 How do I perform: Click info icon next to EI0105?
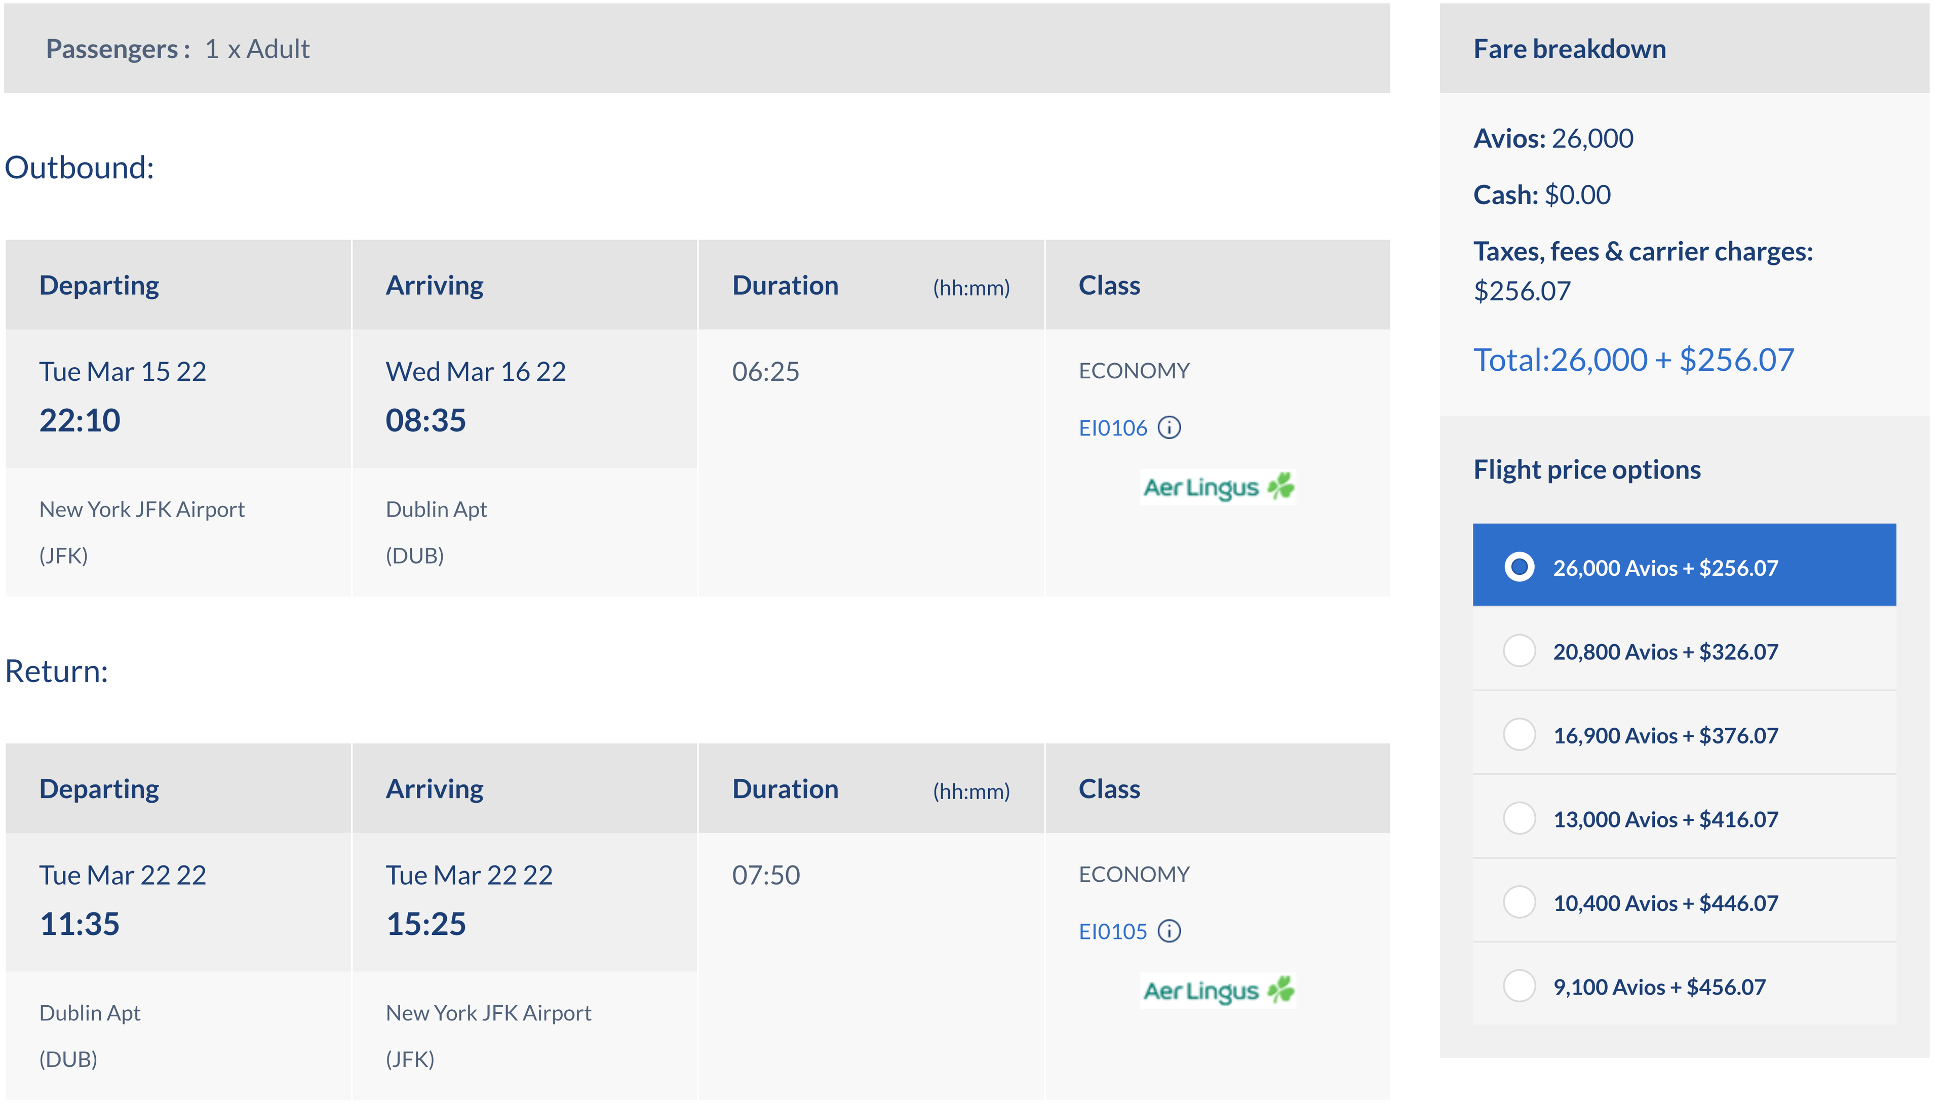pos(1169,931)
